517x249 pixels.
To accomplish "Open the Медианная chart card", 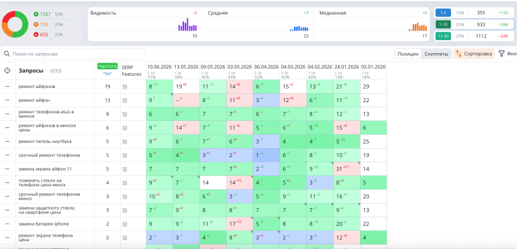I will (372, 25).
